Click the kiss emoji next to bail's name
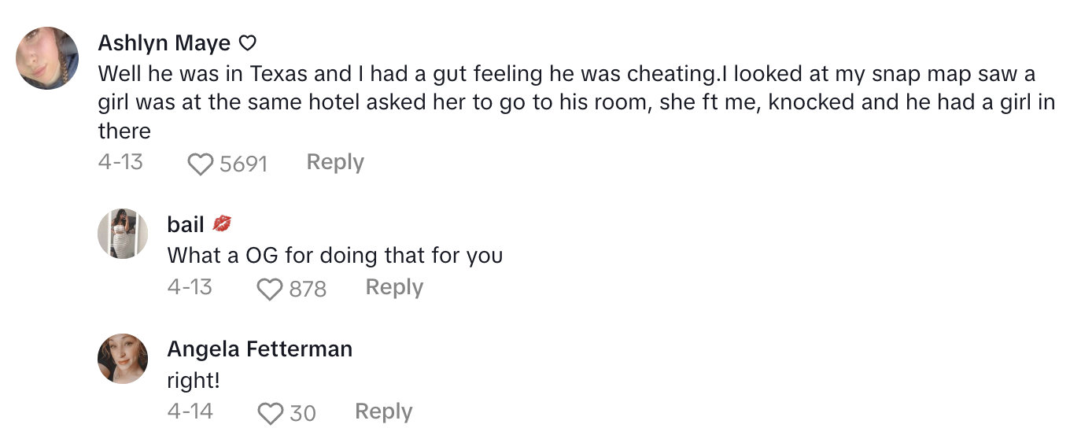Image resolution: width=1070 pixels, height=439 pixels. (x=223, y=225)
